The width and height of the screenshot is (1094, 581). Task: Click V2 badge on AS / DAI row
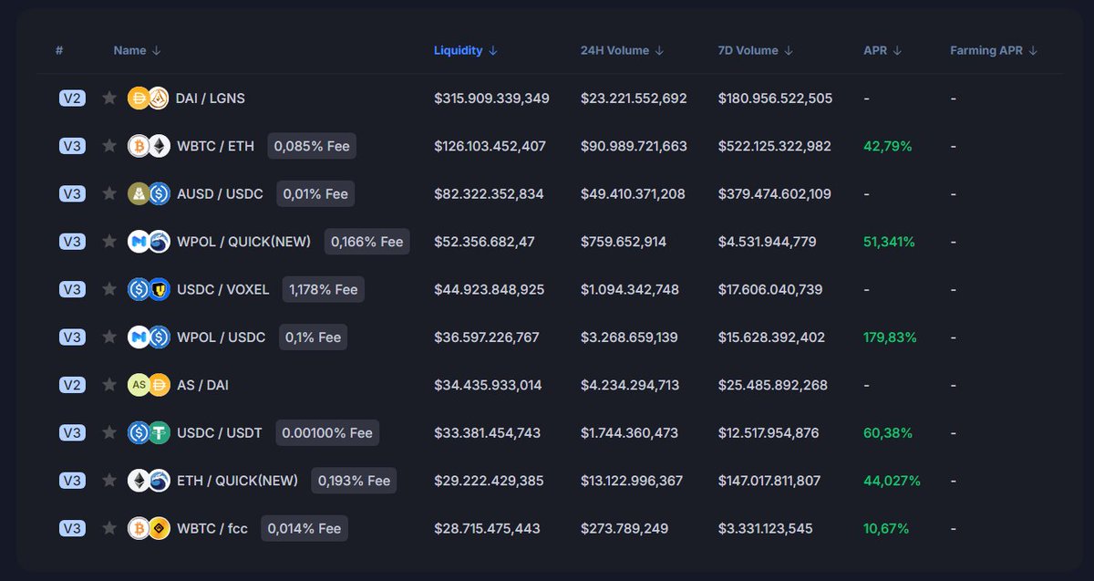(x=72, y=385)
